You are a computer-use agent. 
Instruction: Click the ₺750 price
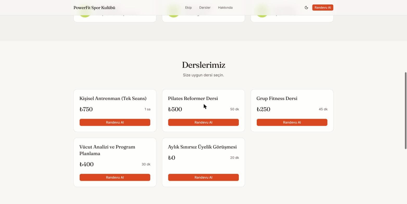(86, 109)
